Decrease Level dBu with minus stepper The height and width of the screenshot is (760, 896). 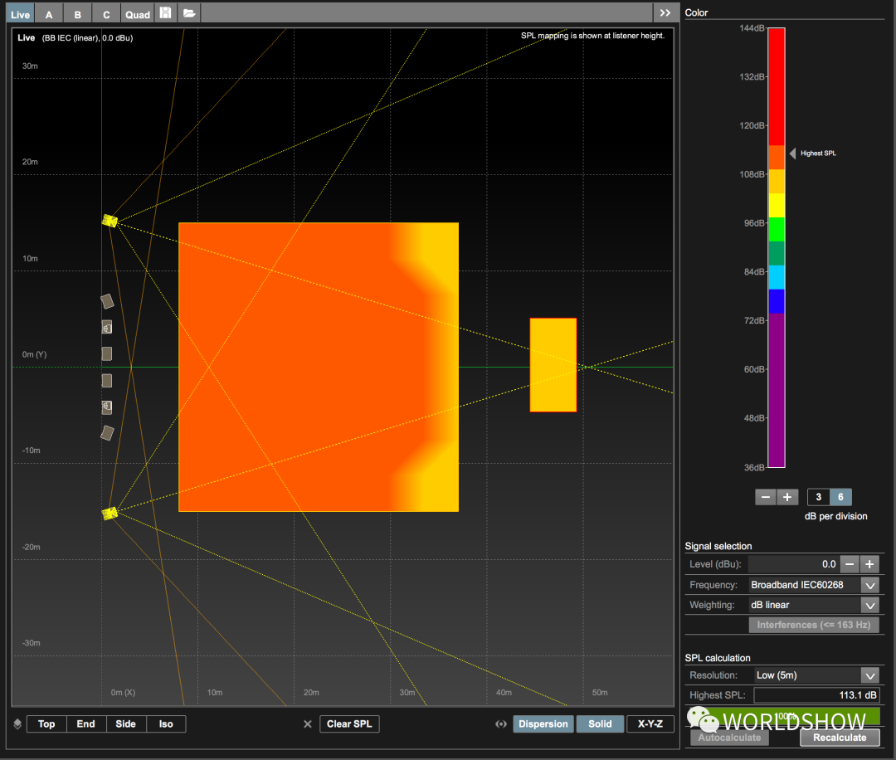(x=850, y=564)
